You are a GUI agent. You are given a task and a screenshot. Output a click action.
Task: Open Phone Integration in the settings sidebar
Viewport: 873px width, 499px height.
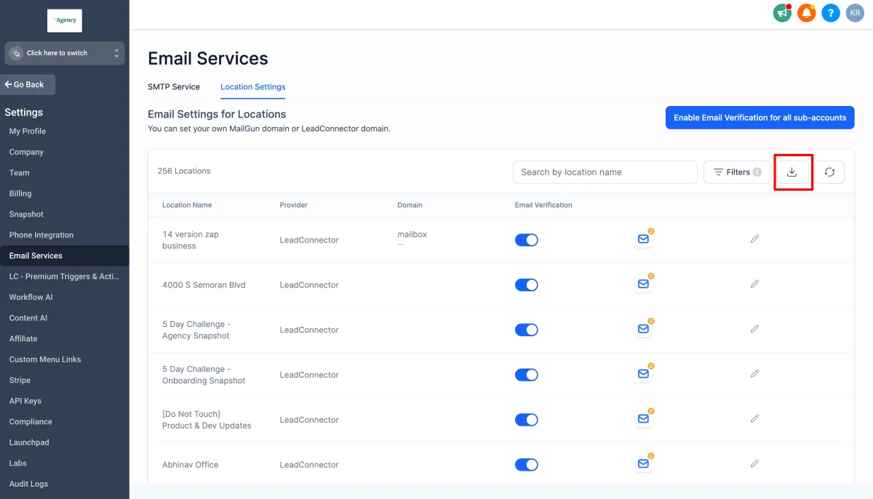coord(41,235)
